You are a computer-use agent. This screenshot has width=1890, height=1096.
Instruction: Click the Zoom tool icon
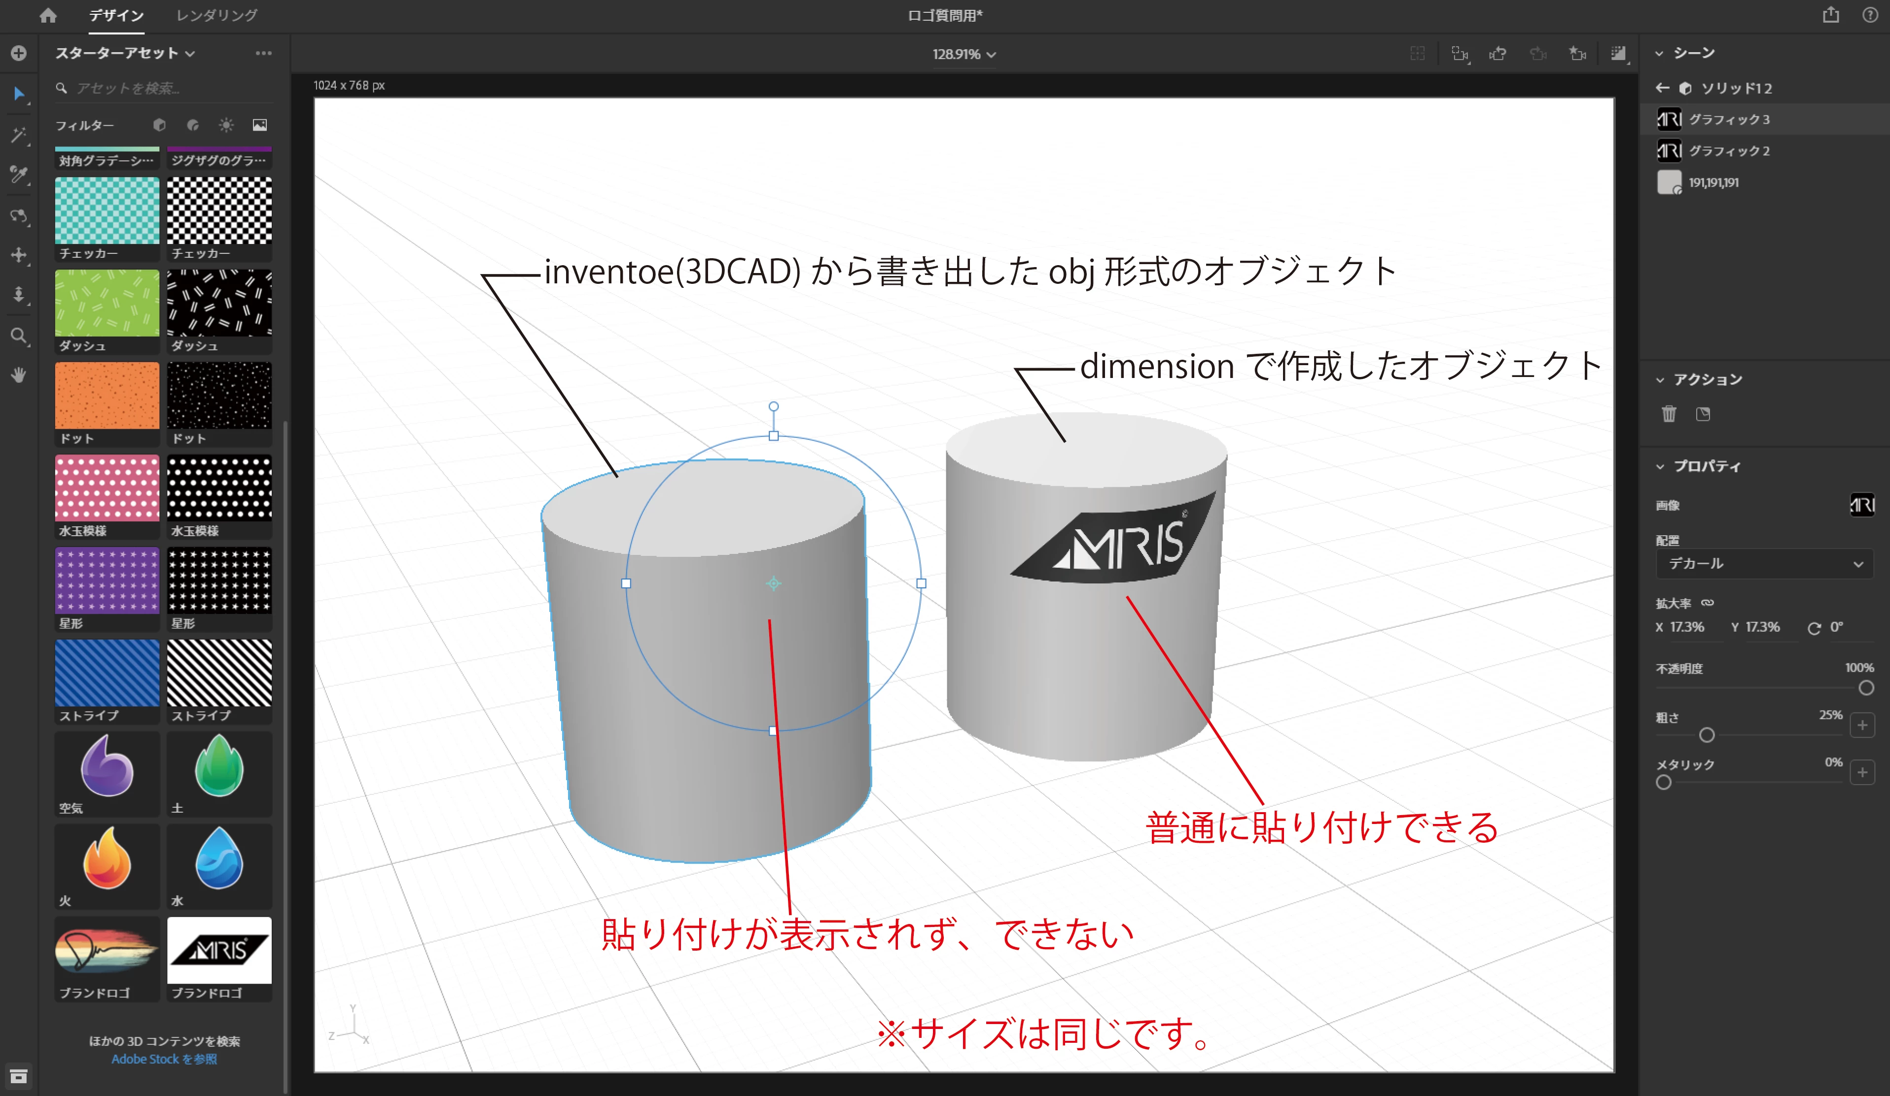click(19, 335)
